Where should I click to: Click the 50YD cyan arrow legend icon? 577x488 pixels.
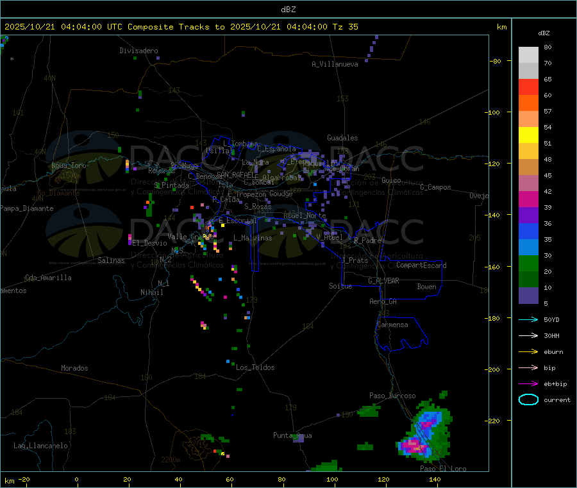[x=528, y=319]
